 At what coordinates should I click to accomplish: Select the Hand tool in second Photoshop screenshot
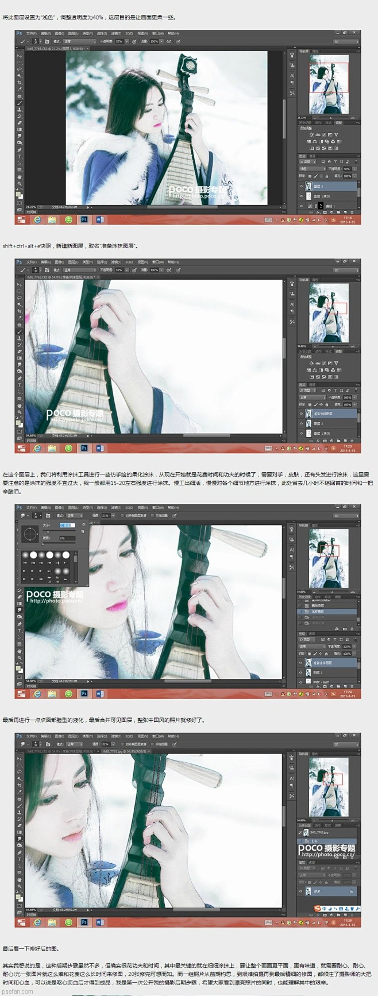coord(20,406)
